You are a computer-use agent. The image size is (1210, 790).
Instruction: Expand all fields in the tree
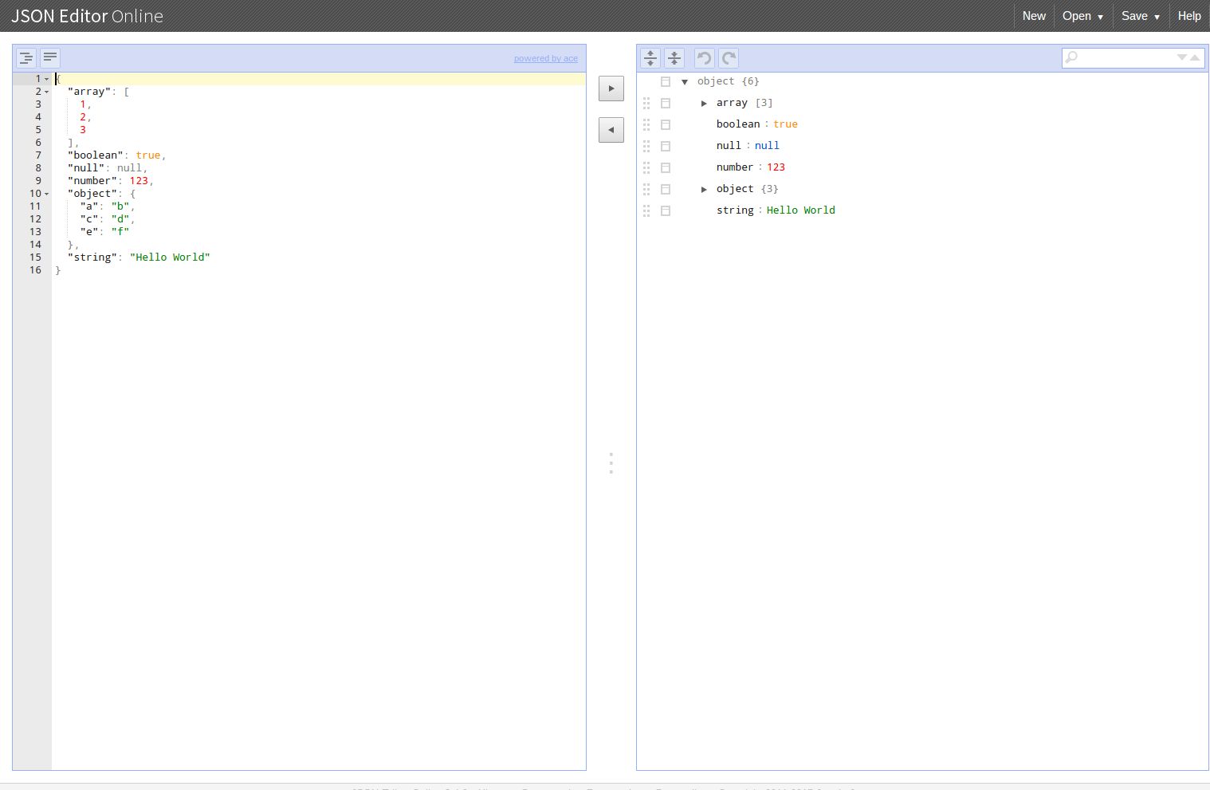pos(650,57)
